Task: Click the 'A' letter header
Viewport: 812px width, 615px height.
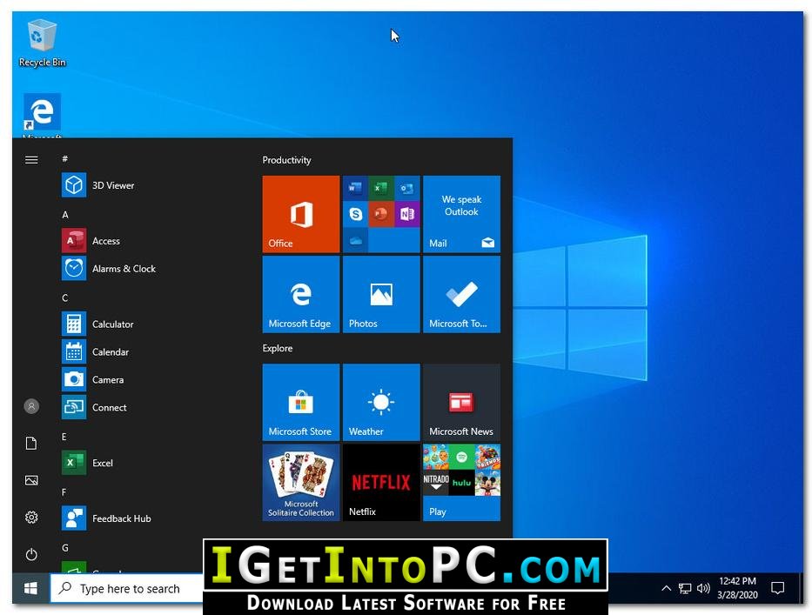Action: (x=65, y=214)
